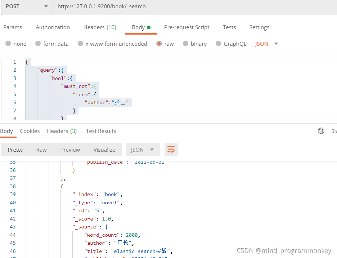Select the none body type

pyautogui.click(x=16, y=44)
